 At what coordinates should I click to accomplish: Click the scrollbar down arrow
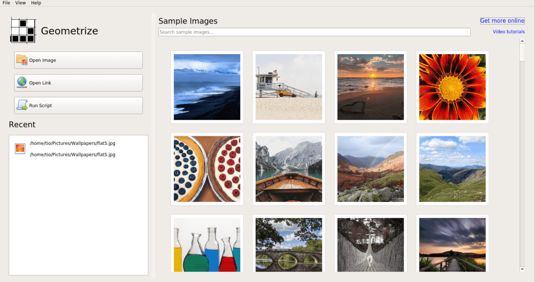click(x=522, y=269)
